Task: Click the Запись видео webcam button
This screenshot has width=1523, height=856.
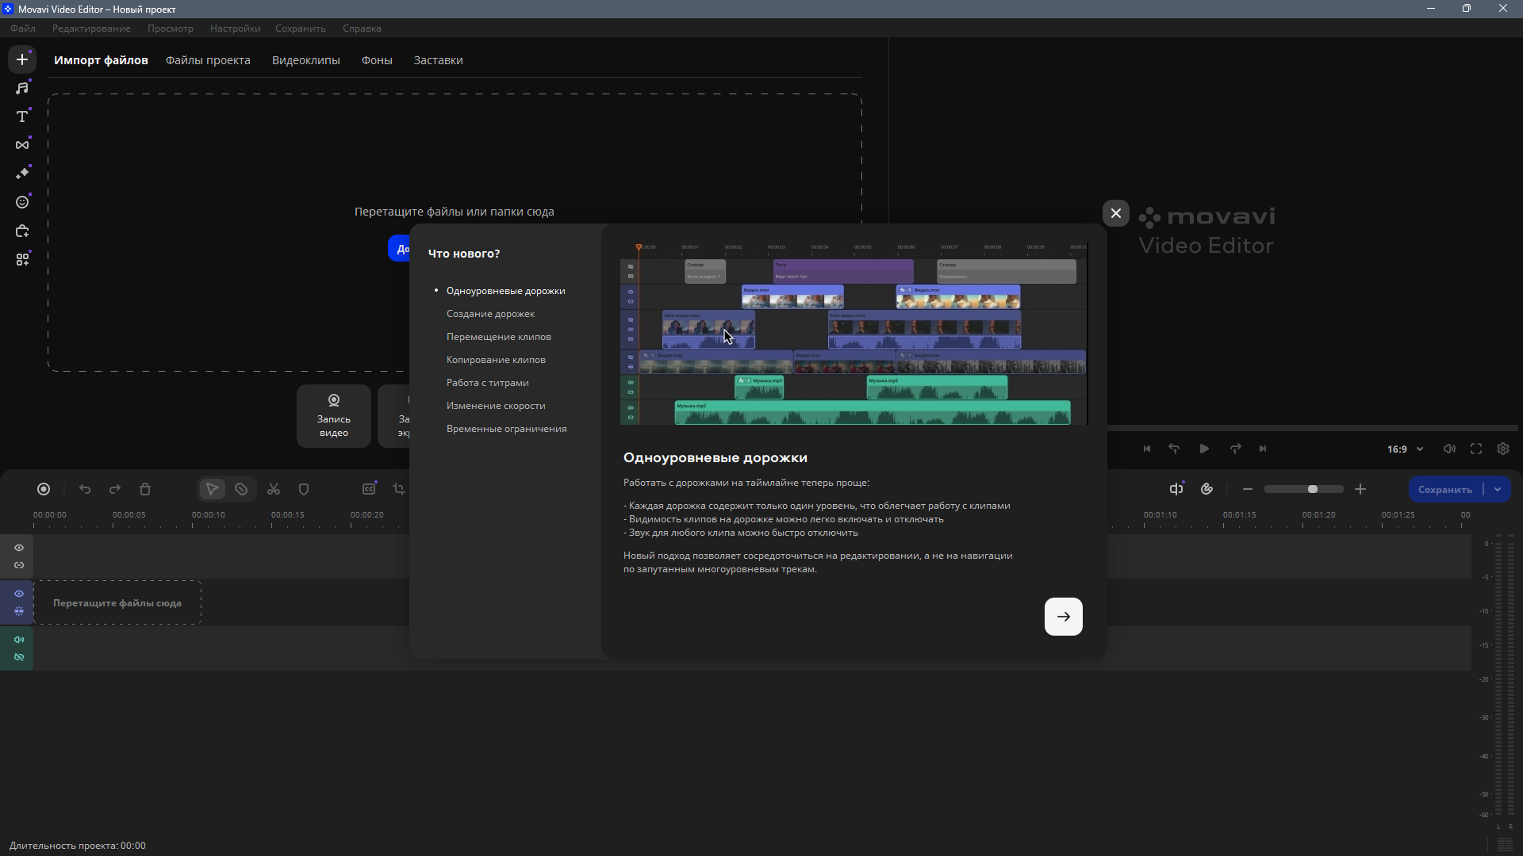Action: [334, 416]
